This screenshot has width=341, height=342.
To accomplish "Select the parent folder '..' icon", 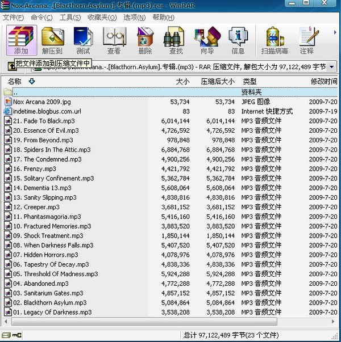I will coord(8,92).
